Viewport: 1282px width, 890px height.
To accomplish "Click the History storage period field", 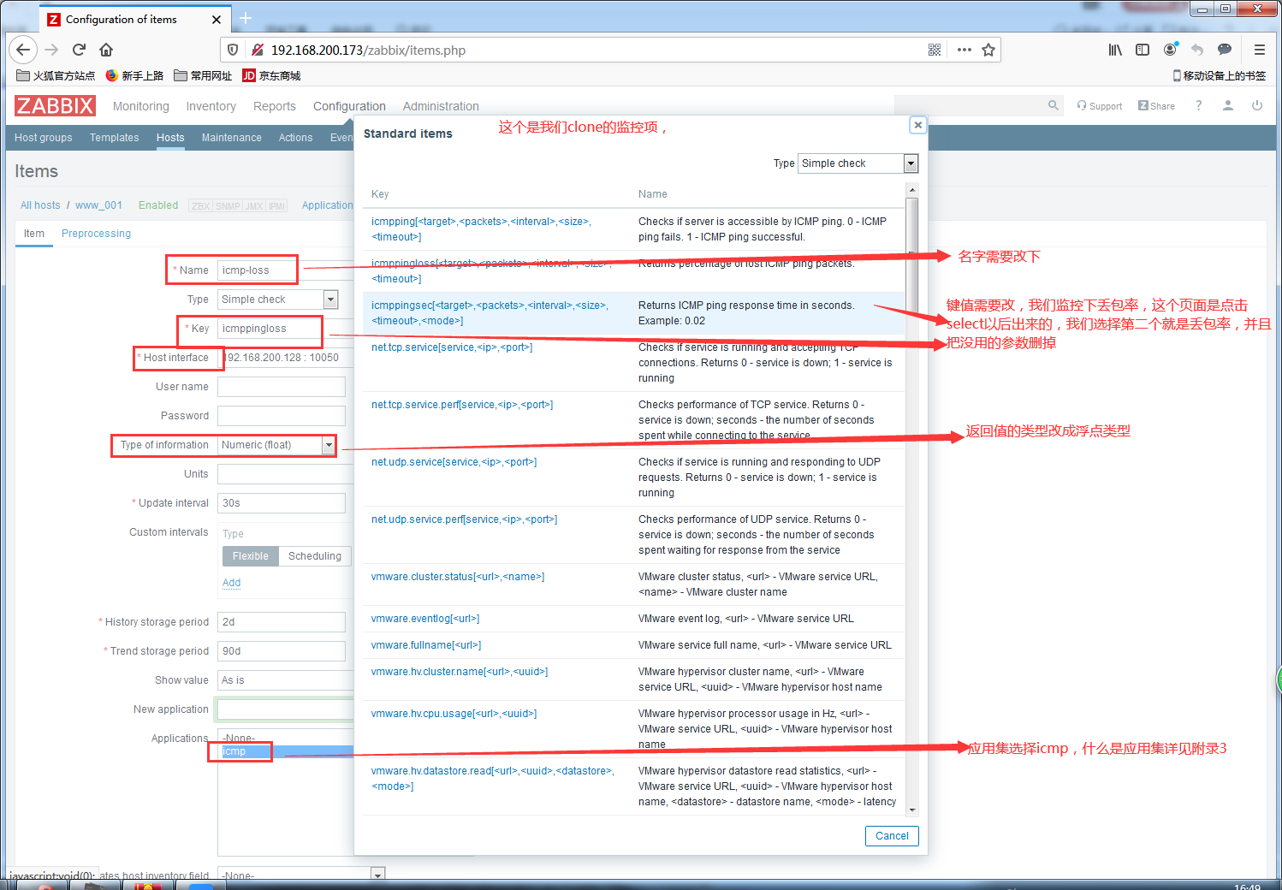I will pos(282,622).
